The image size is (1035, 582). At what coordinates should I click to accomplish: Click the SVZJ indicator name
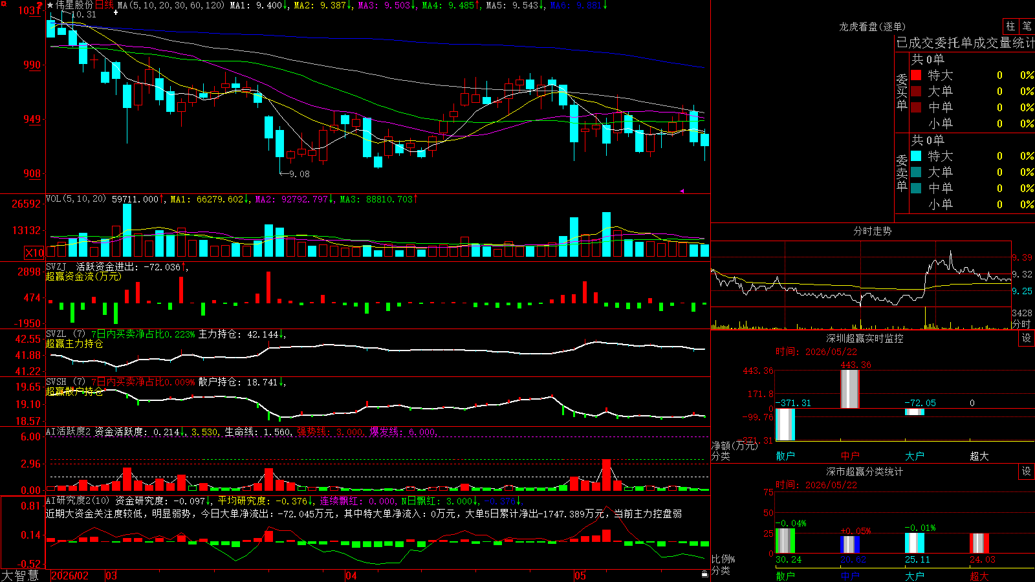pyautogui.click(x=56, y=267)
